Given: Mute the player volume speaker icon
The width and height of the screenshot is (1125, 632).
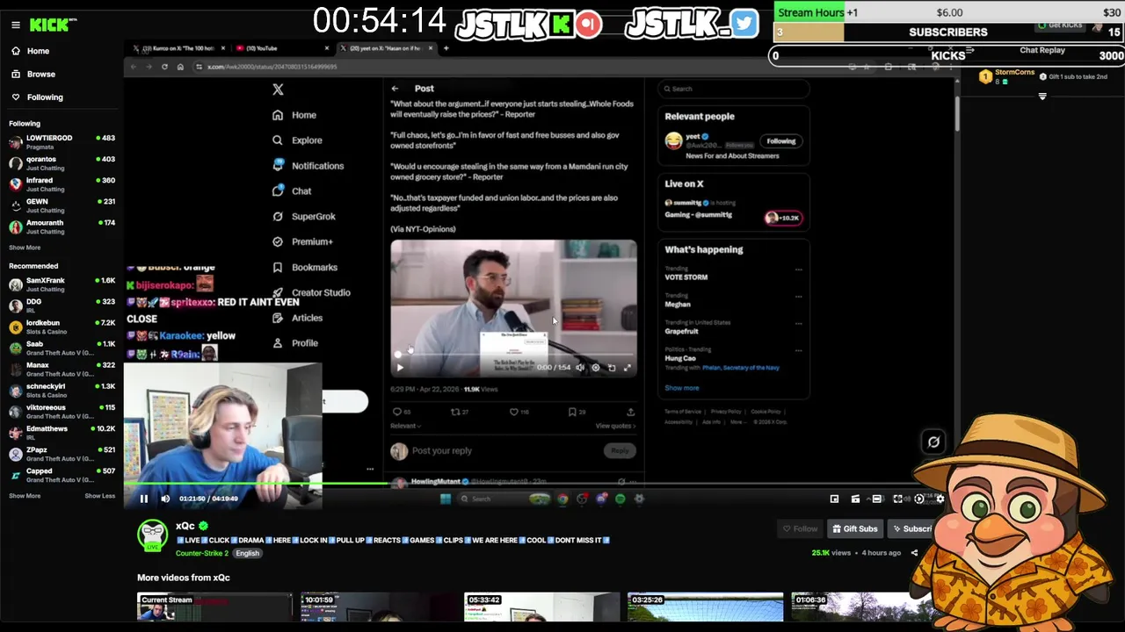Looking at the screenshot, I should click(165, 499).
